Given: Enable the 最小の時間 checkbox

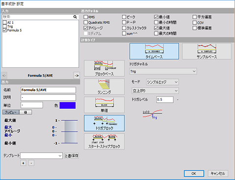Looking at the screenshot, I should pos(156,22).
